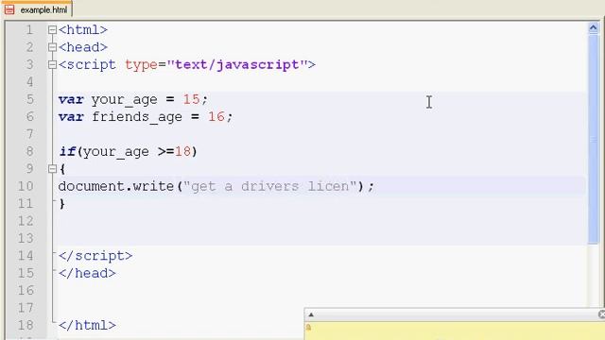The image size is (605, 340).
Task: Click line number 5 in the margin
Action: [29, 99]
